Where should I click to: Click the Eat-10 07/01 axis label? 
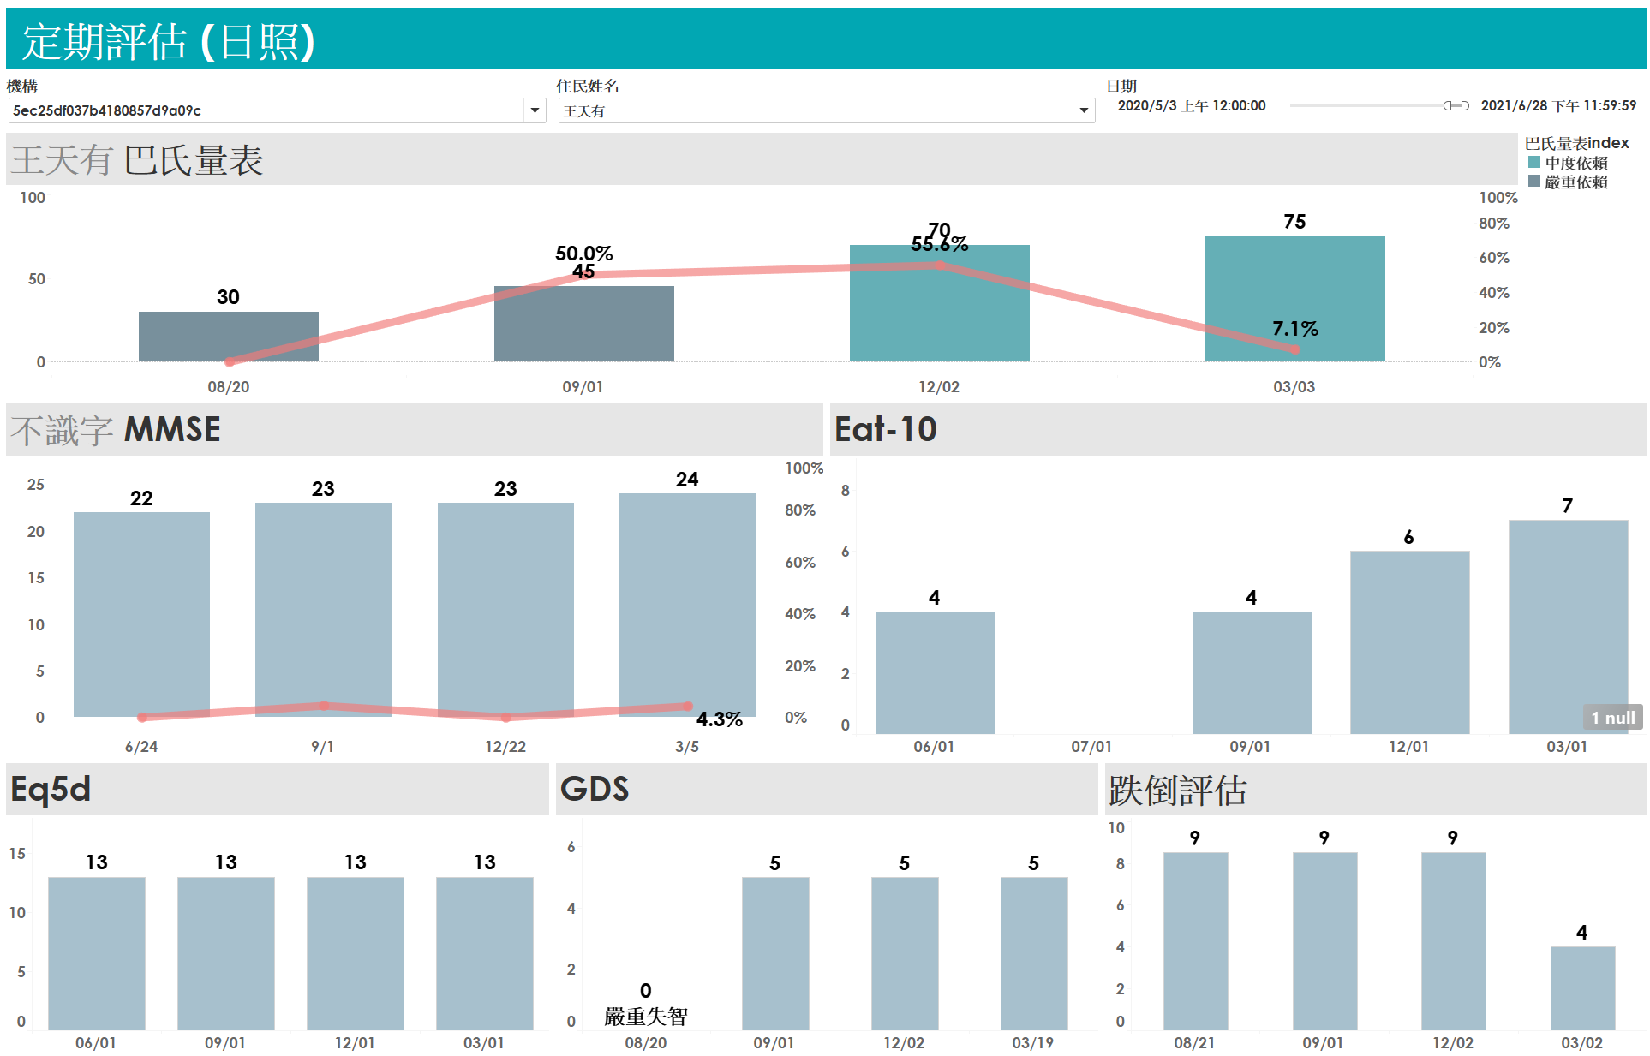tap(1091, 747)
